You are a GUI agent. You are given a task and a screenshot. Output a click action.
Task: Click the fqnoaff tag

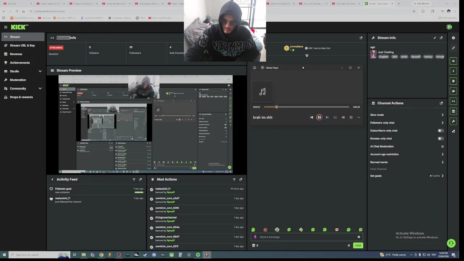[x=416, y=57]
